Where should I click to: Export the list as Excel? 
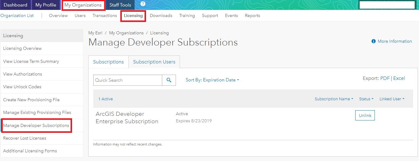coord(399,78)
